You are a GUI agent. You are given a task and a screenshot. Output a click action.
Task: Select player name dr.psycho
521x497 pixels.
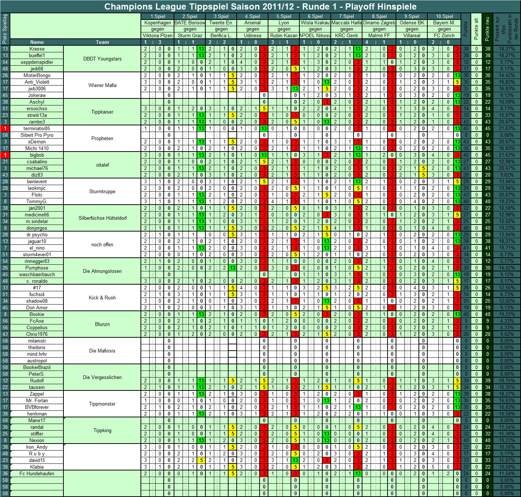click(x=37, y=234)
